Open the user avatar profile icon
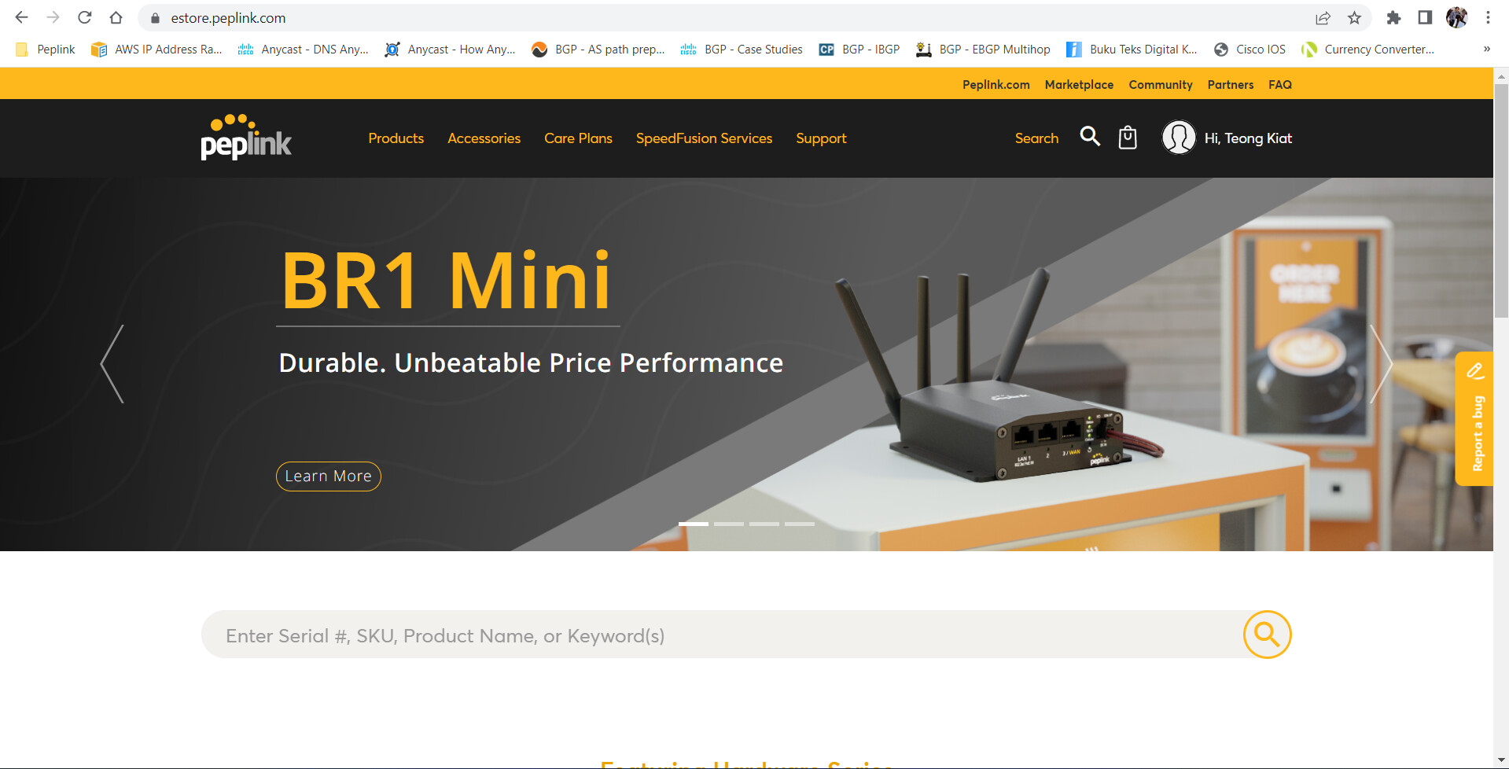 1178,138
